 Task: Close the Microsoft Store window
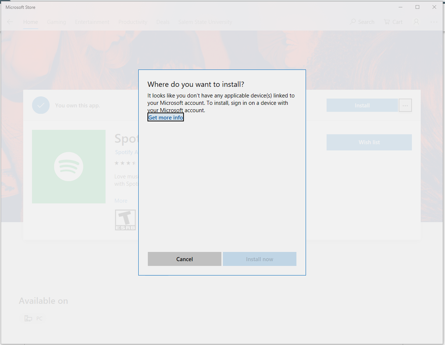(434, 7)
